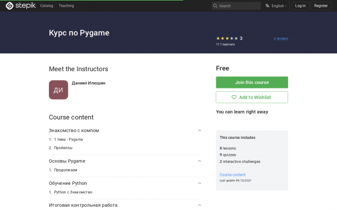
Task: Open instructor Даниил Илюшин profile
Action: (x=89, y=83)
